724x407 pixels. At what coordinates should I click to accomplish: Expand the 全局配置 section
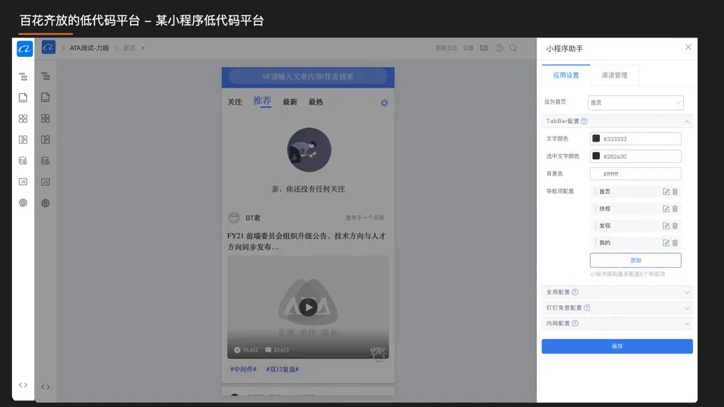click(686, 293)
